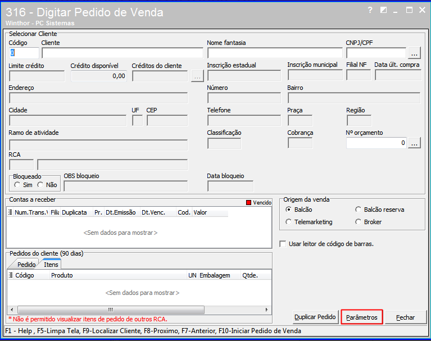Sort by Qtde. column header
This screenshot has width=431, height=341.
tap(256, 275)
